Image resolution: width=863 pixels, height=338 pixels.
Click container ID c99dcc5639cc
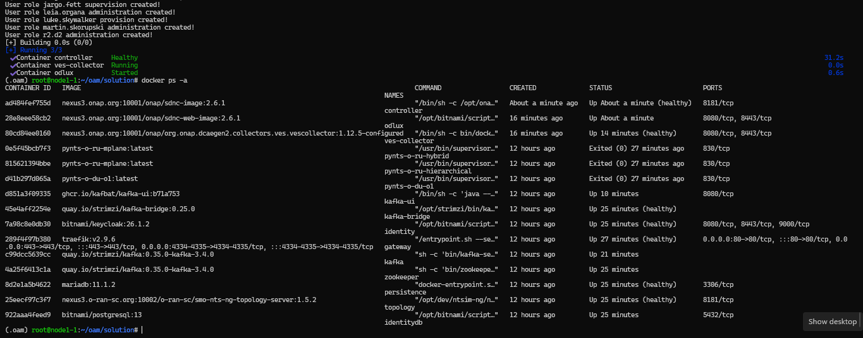(28, 254)
